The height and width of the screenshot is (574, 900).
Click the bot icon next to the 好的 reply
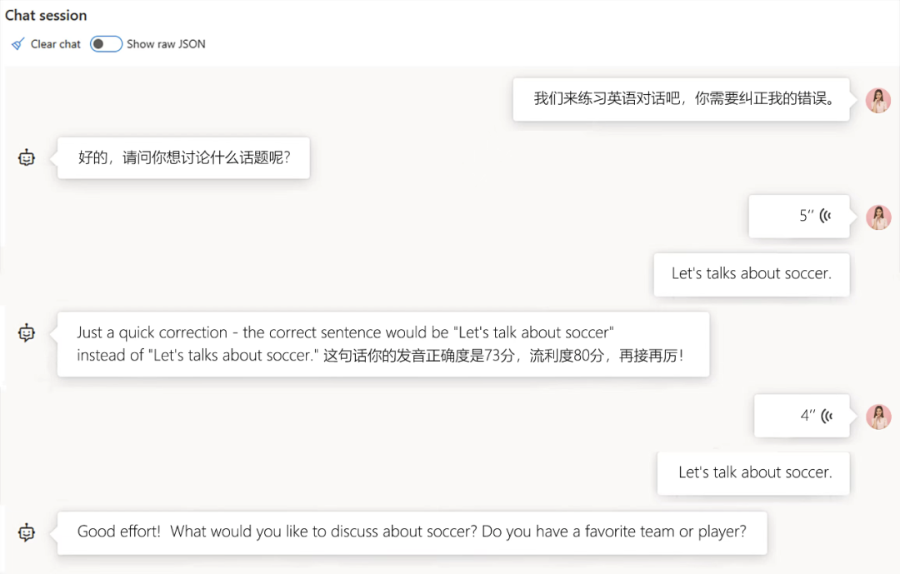27,157
